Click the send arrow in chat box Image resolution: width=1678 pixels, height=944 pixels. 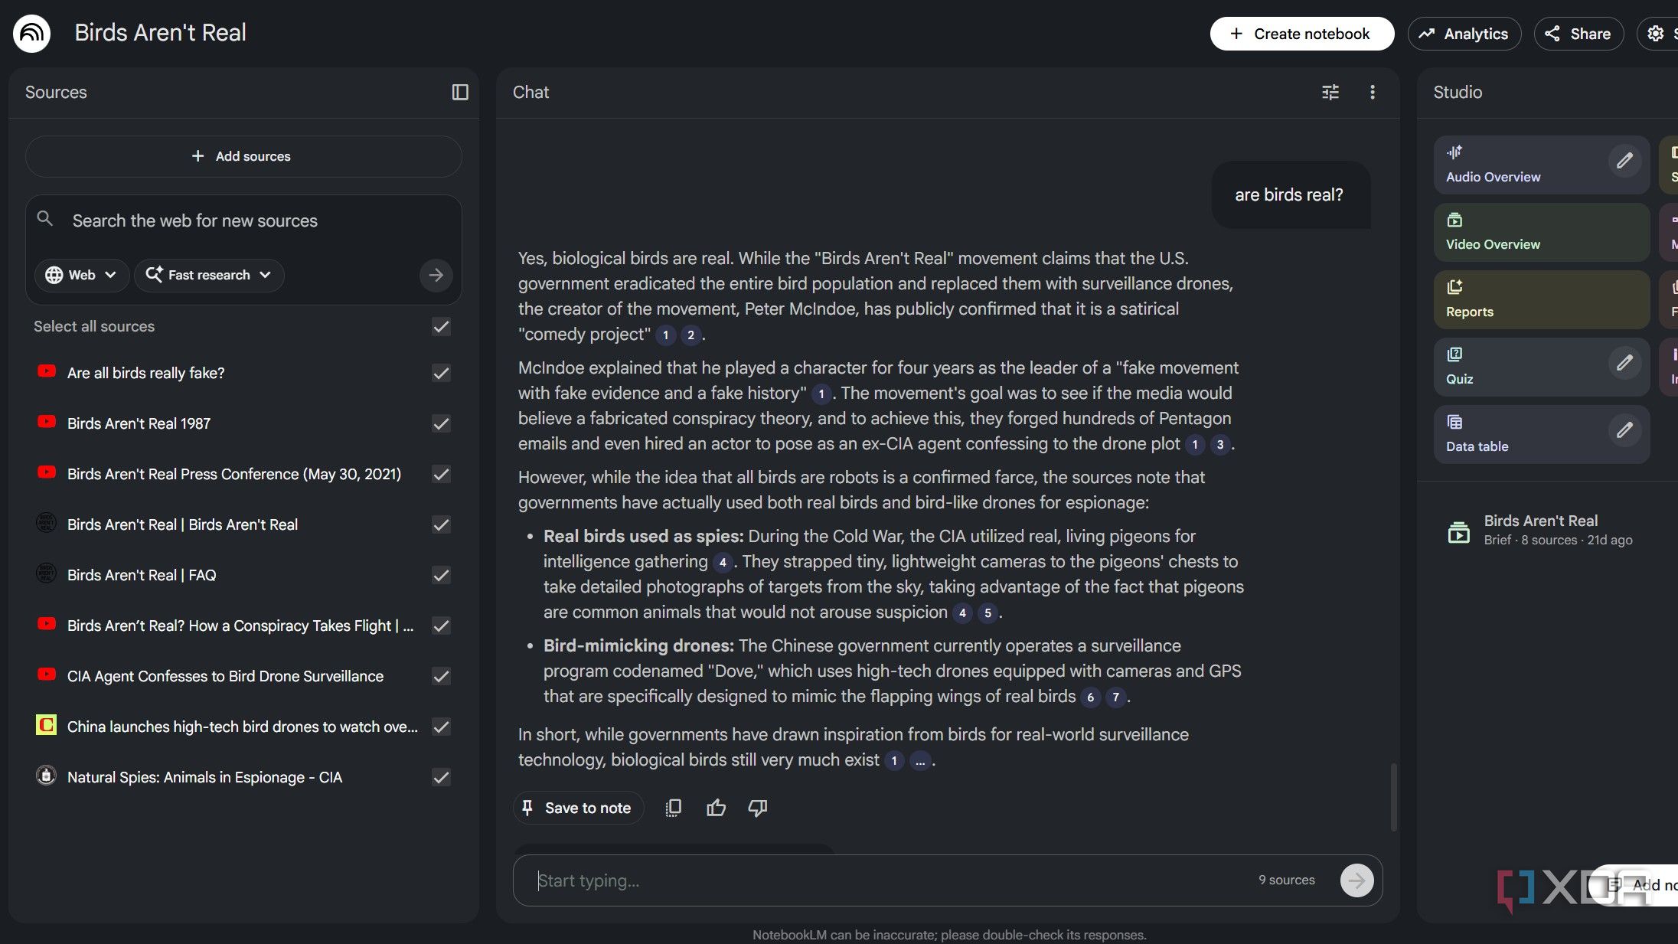[1356, 880]
